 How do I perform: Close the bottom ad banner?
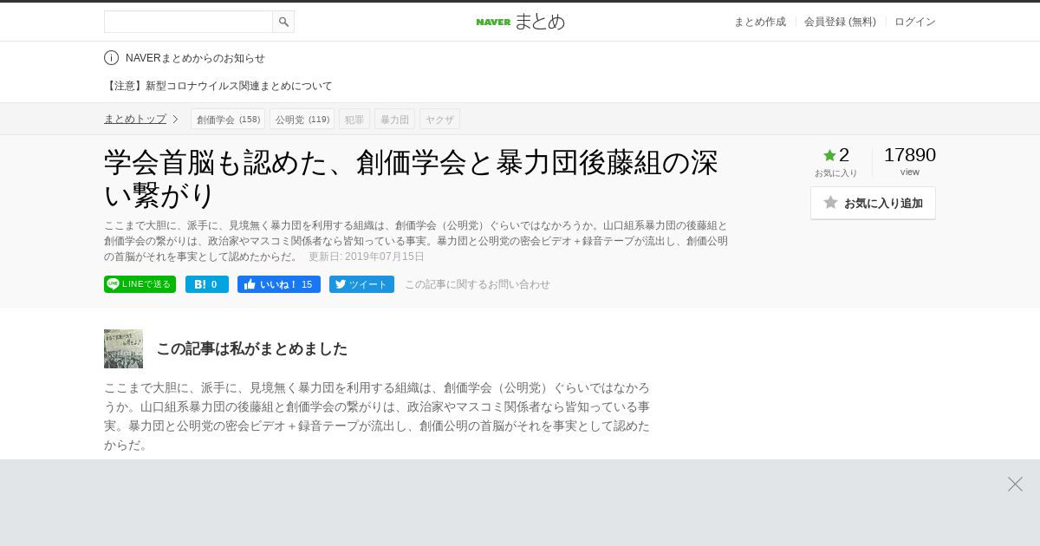click(x=1015, y=484)
